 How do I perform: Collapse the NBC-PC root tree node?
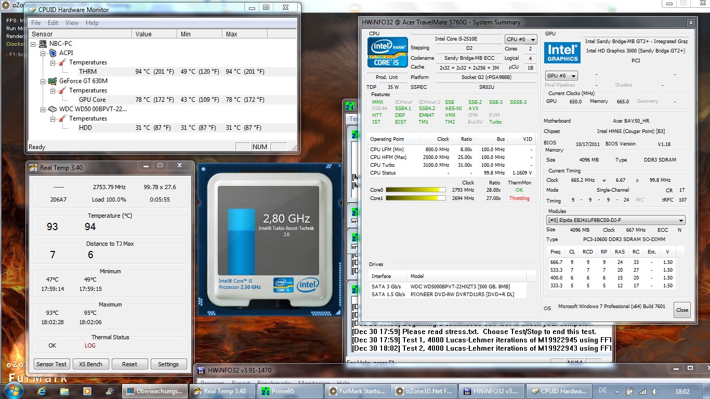click(34, 44)
